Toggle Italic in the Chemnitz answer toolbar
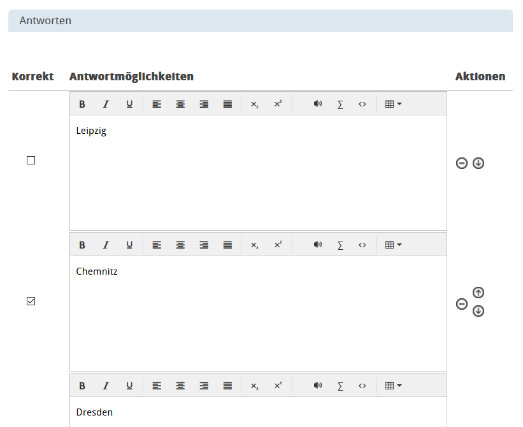 (x=106, y=245)
